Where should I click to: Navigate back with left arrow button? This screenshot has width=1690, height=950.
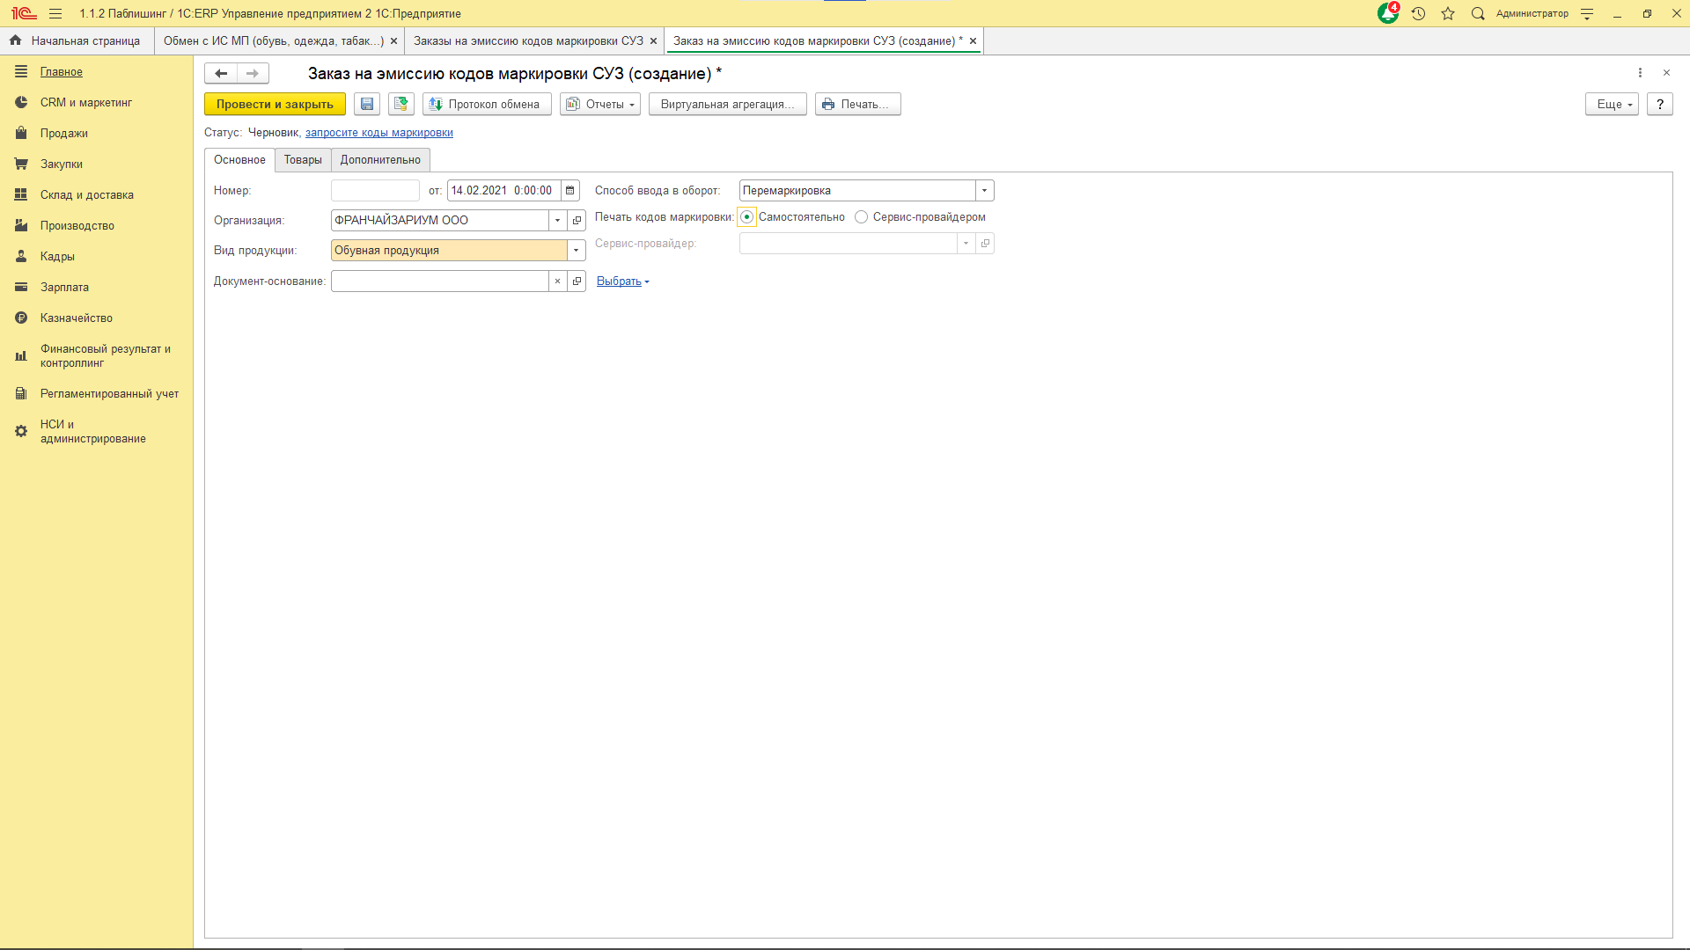(x=221, y=74)
